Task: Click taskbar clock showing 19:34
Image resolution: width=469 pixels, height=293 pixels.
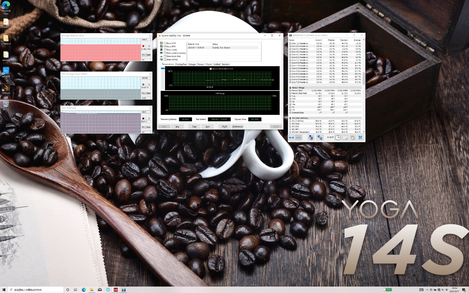Action: click(454, 290)
